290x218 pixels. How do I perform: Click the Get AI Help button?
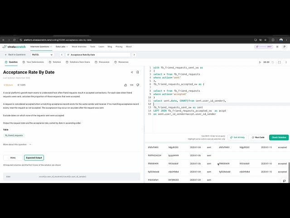237,137
